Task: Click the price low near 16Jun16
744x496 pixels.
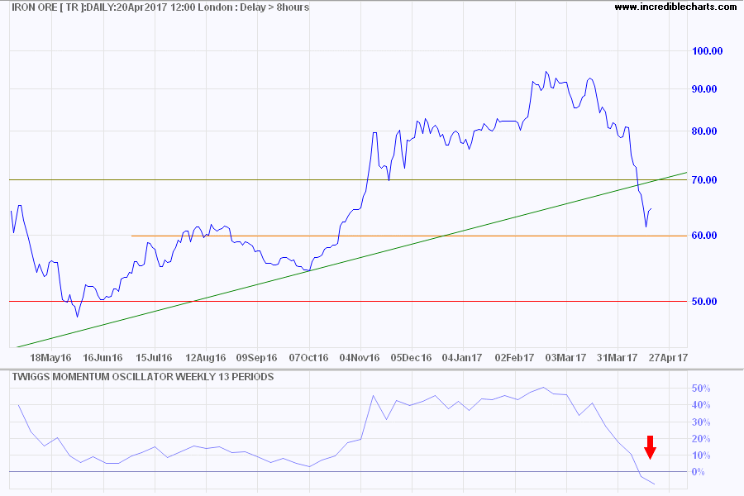Action: tap(78, 317)
